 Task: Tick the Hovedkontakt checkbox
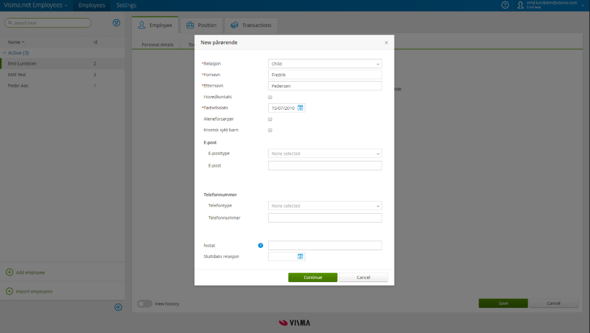270,97
